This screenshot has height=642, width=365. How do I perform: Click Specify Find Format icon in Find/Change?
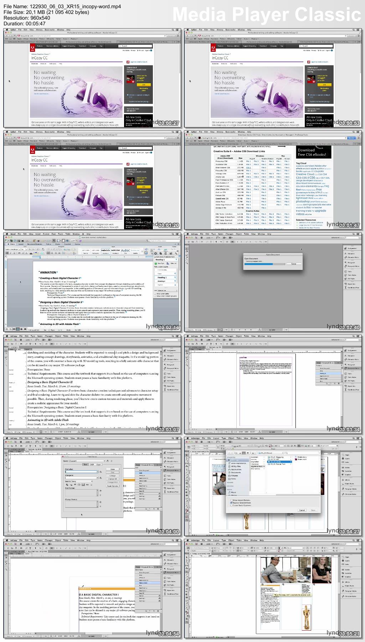(x=100, y=491)
